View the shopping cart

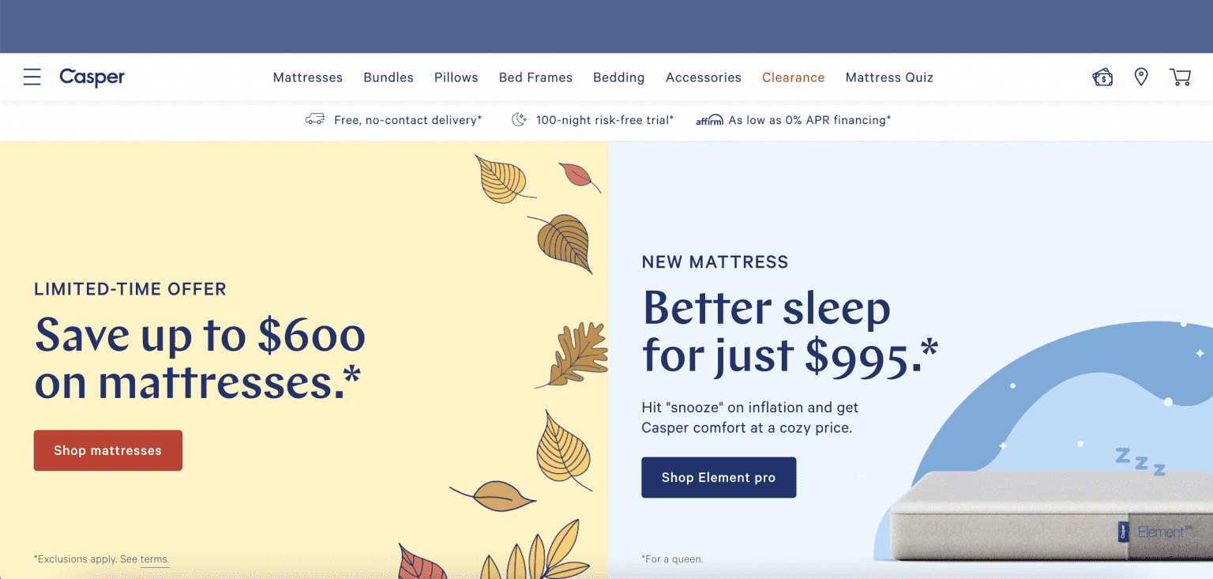click(1181, 77)
